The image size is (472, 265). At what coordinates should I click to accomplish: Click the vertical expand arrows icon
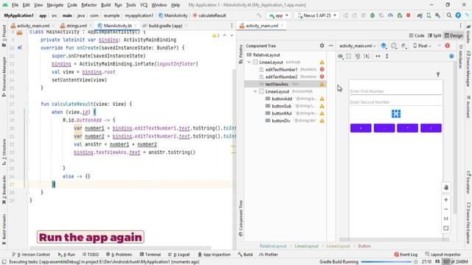pyautogui.click(x=386, y=56)
